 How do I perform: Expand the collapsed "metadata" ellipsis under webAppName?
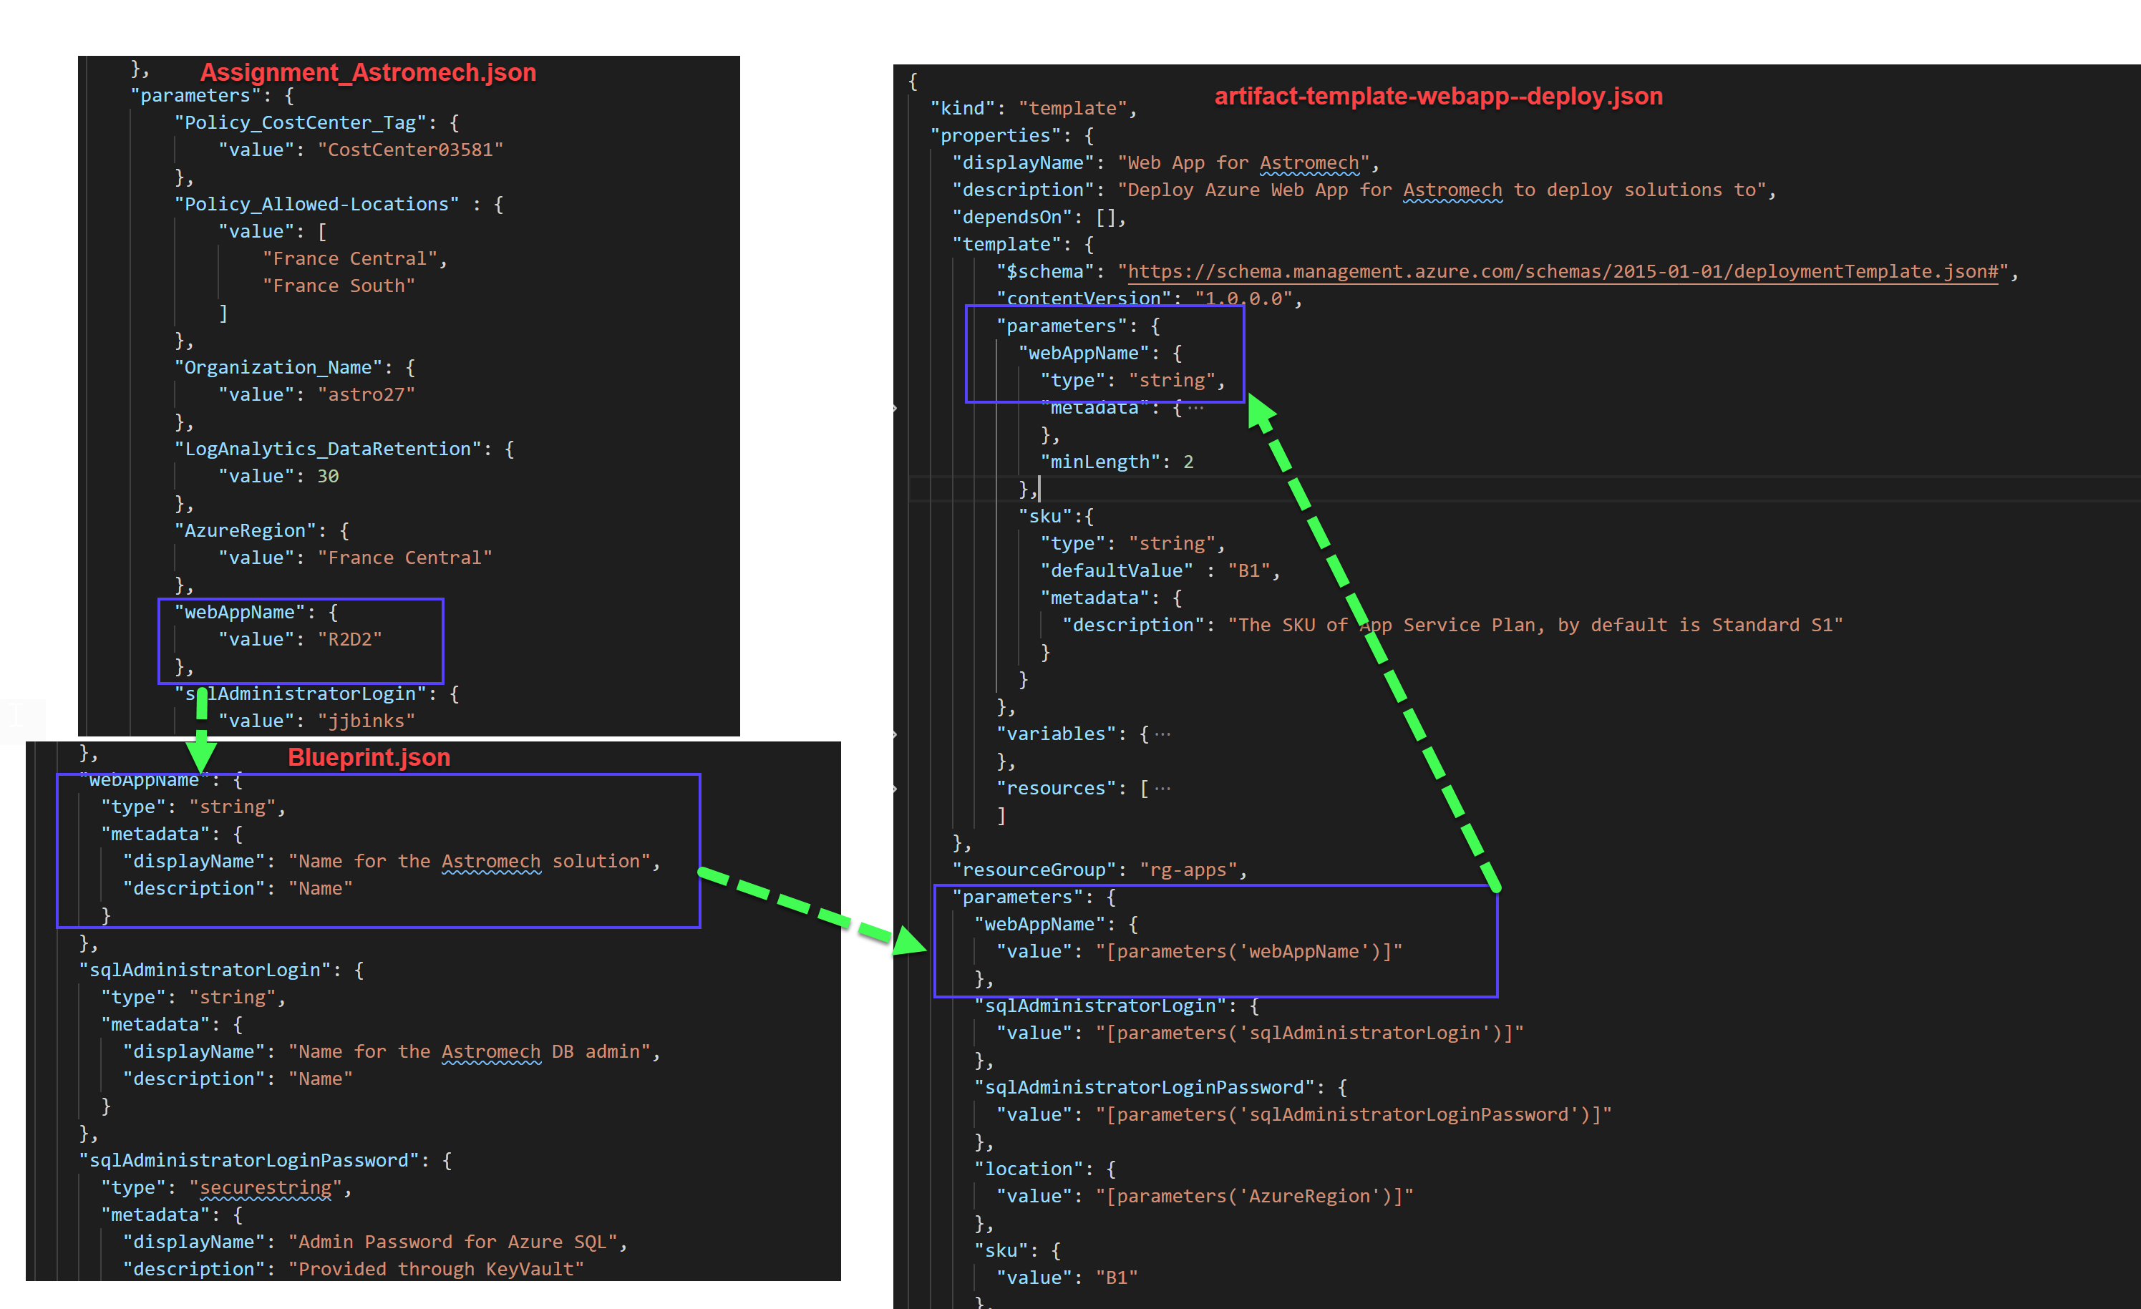[x=1197, y=407]
